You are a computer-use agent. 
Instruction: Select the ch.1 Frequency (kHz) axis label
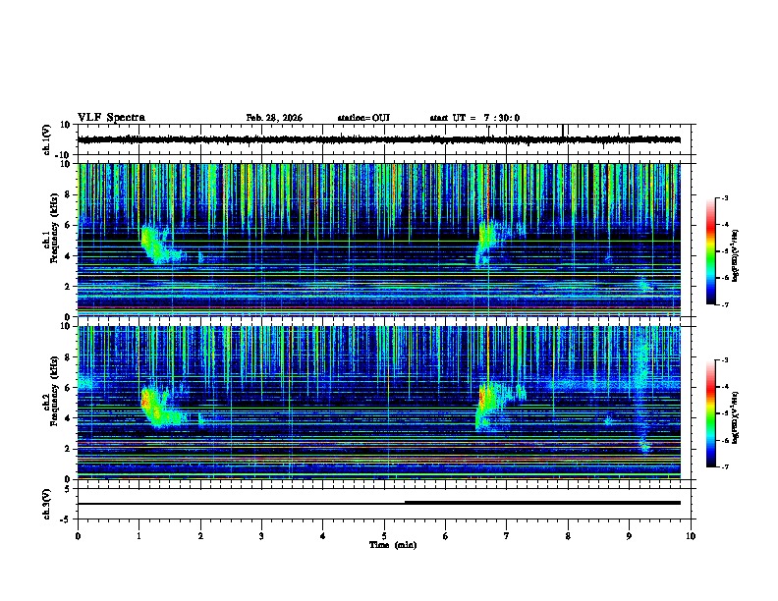pyautogui.click(x=51, y=229)
